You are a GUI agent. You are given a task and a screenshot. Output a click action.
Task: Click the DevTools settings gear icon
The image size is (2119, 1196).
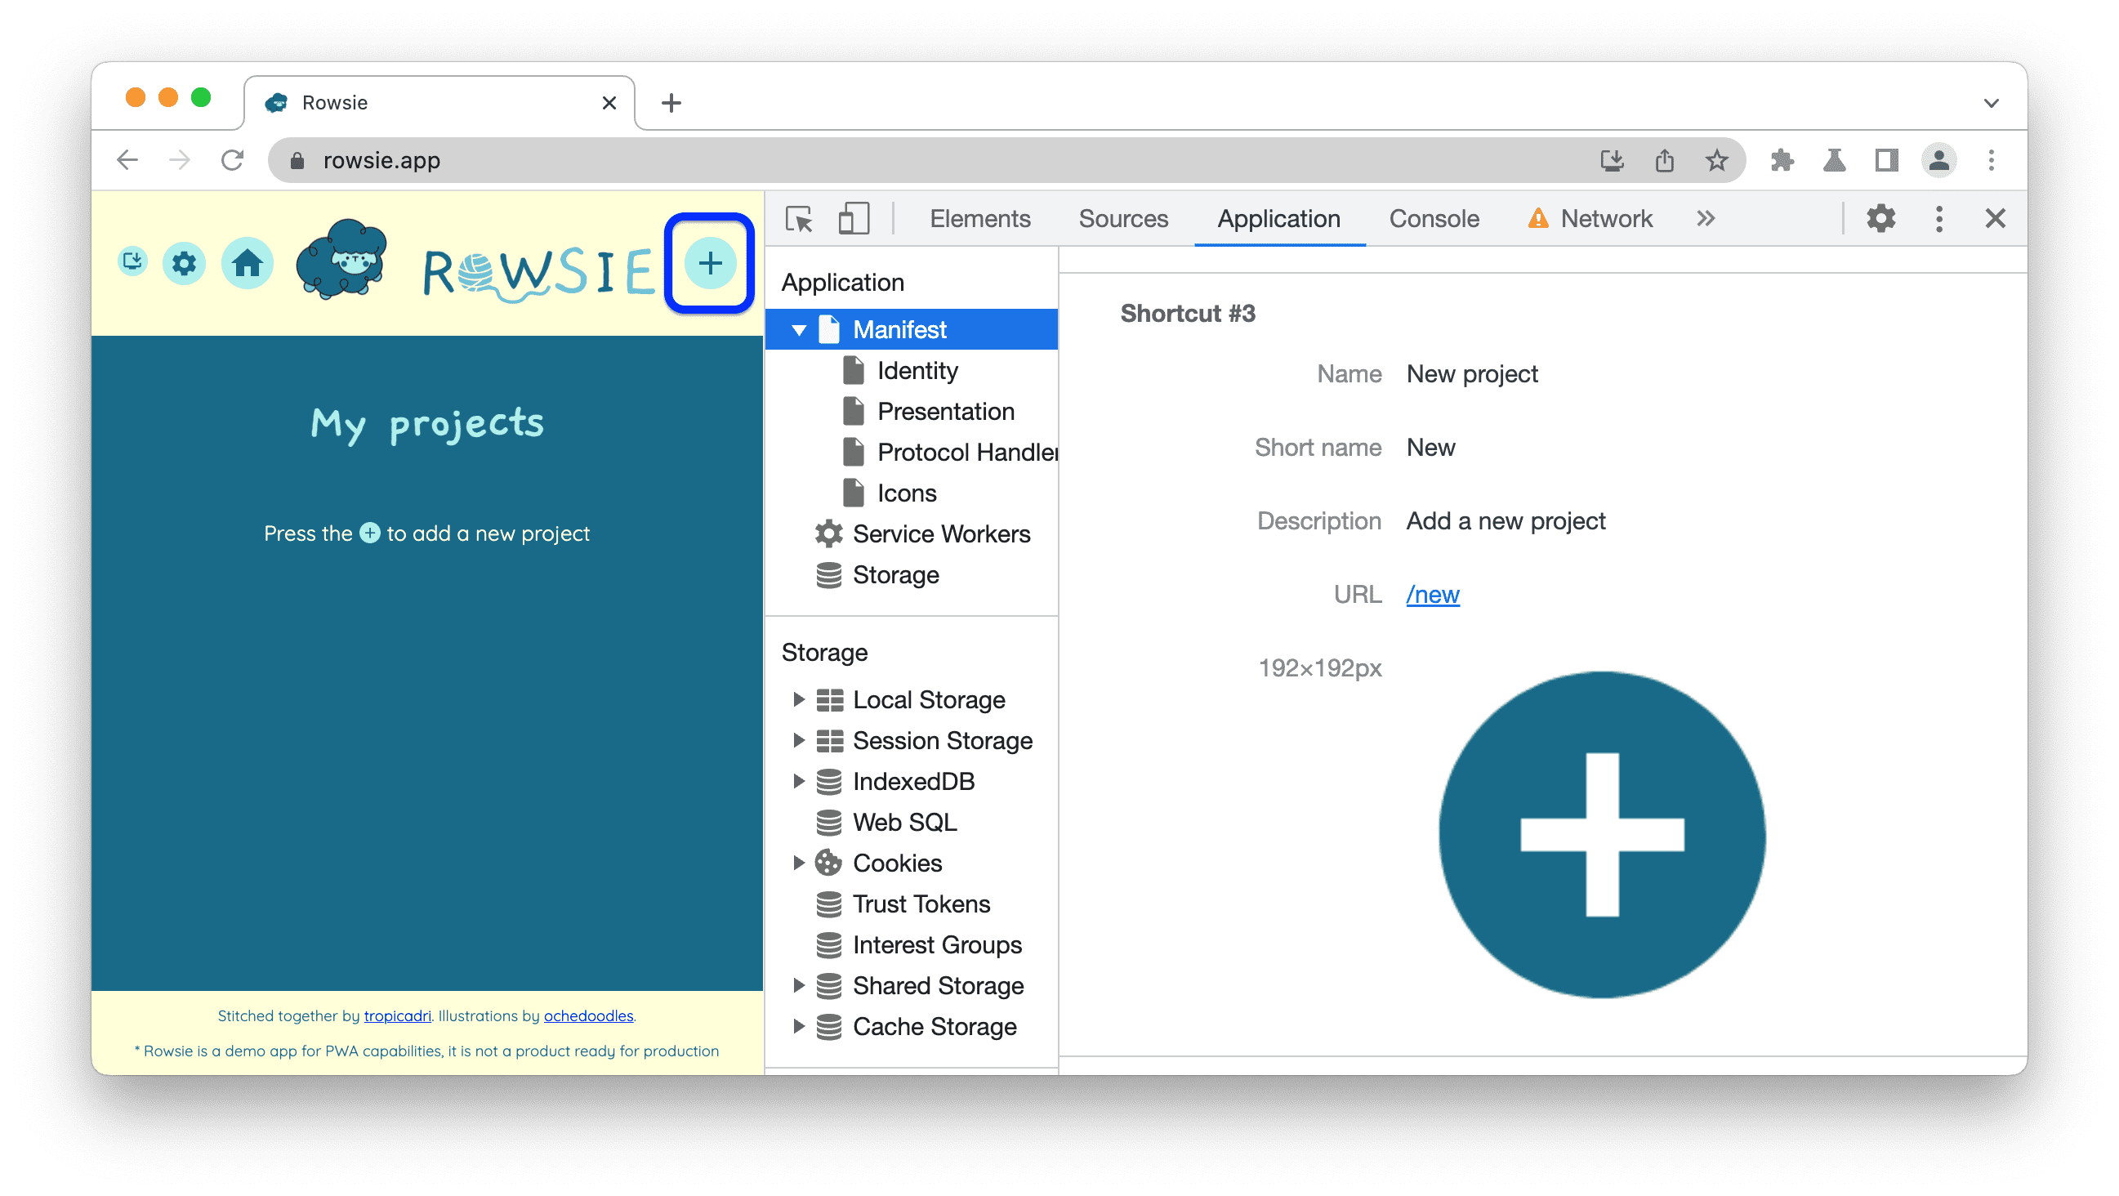(1883, 218)
